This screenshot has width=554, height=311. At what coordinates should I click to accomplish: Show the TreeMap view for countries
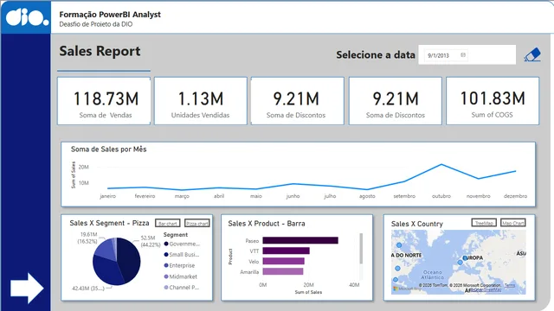pyautogui.click(x=484, y=223)
